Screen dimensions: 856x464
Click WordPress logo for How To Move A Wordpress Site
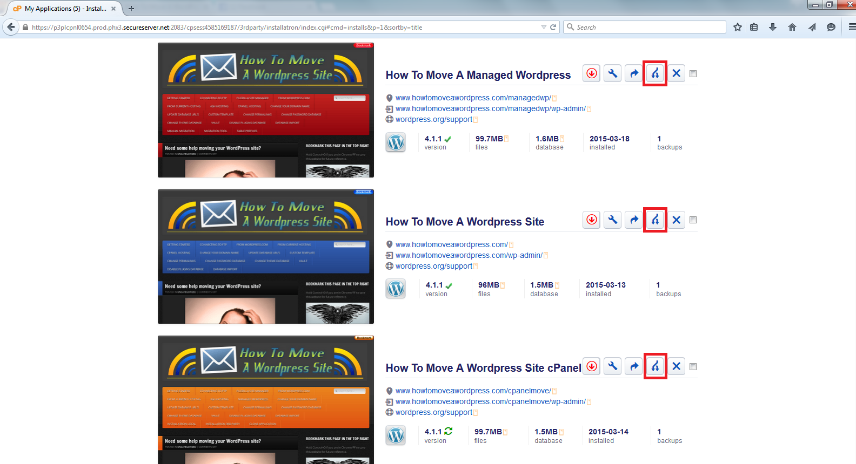pyautogui.click(x=396, y=289)
